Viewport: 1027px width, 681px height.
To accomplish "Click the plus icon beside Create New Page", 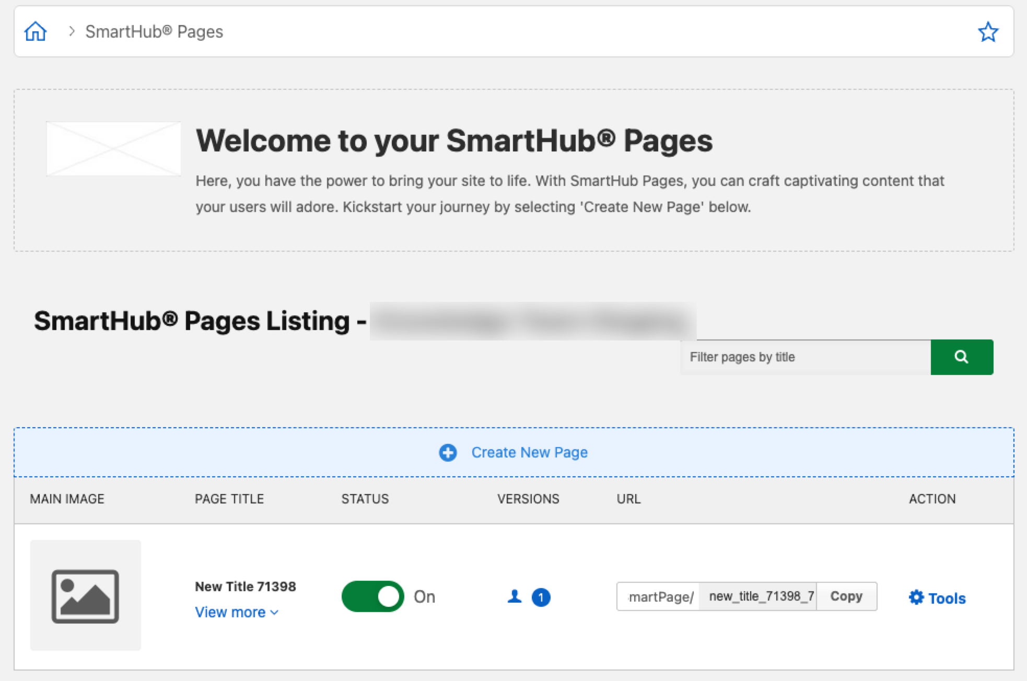I will [x=448, y=453].
